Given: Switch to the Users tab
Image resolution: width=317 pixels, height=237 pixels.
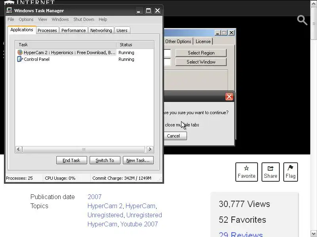Looking at the screenshot, I should click(x=122, y=30).
